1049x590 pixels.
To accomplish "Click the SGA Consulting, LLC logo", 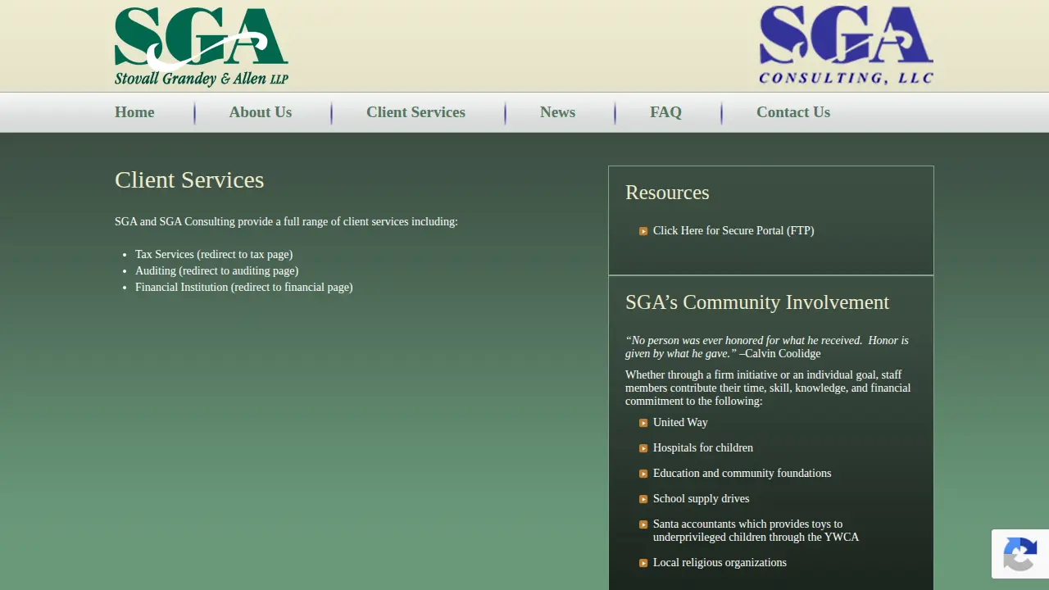I will tap(846, 45).
